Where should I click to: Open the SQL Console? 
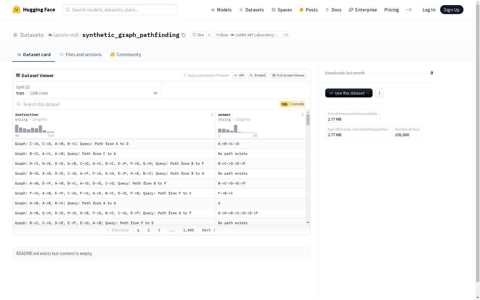pos(292,104)
